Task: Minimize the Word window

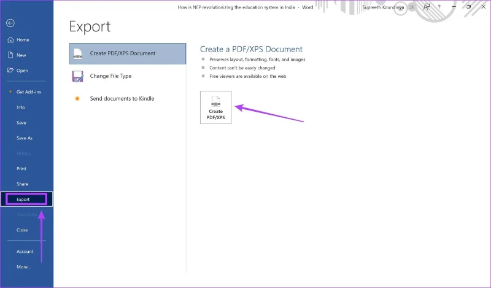Action: tap(454, 7)
